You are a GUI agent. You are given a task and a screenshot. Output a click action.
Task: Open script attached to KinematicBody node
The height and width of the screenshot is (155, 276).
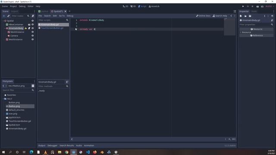coord(29,28)
